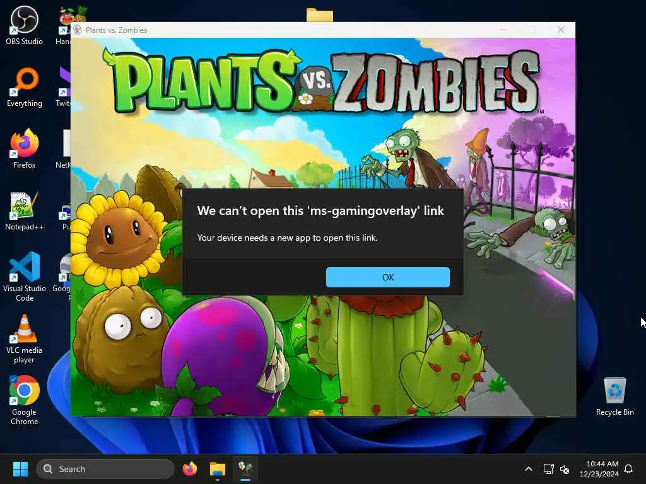The image size is (646, 484).
Task: Open File Explorer from the taskbar
Action: (218, 469)
